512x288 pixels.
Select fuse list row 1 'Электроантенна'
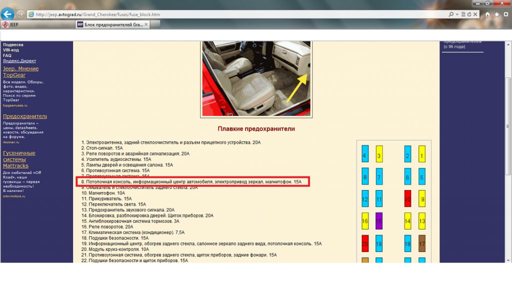pos(171,142)
